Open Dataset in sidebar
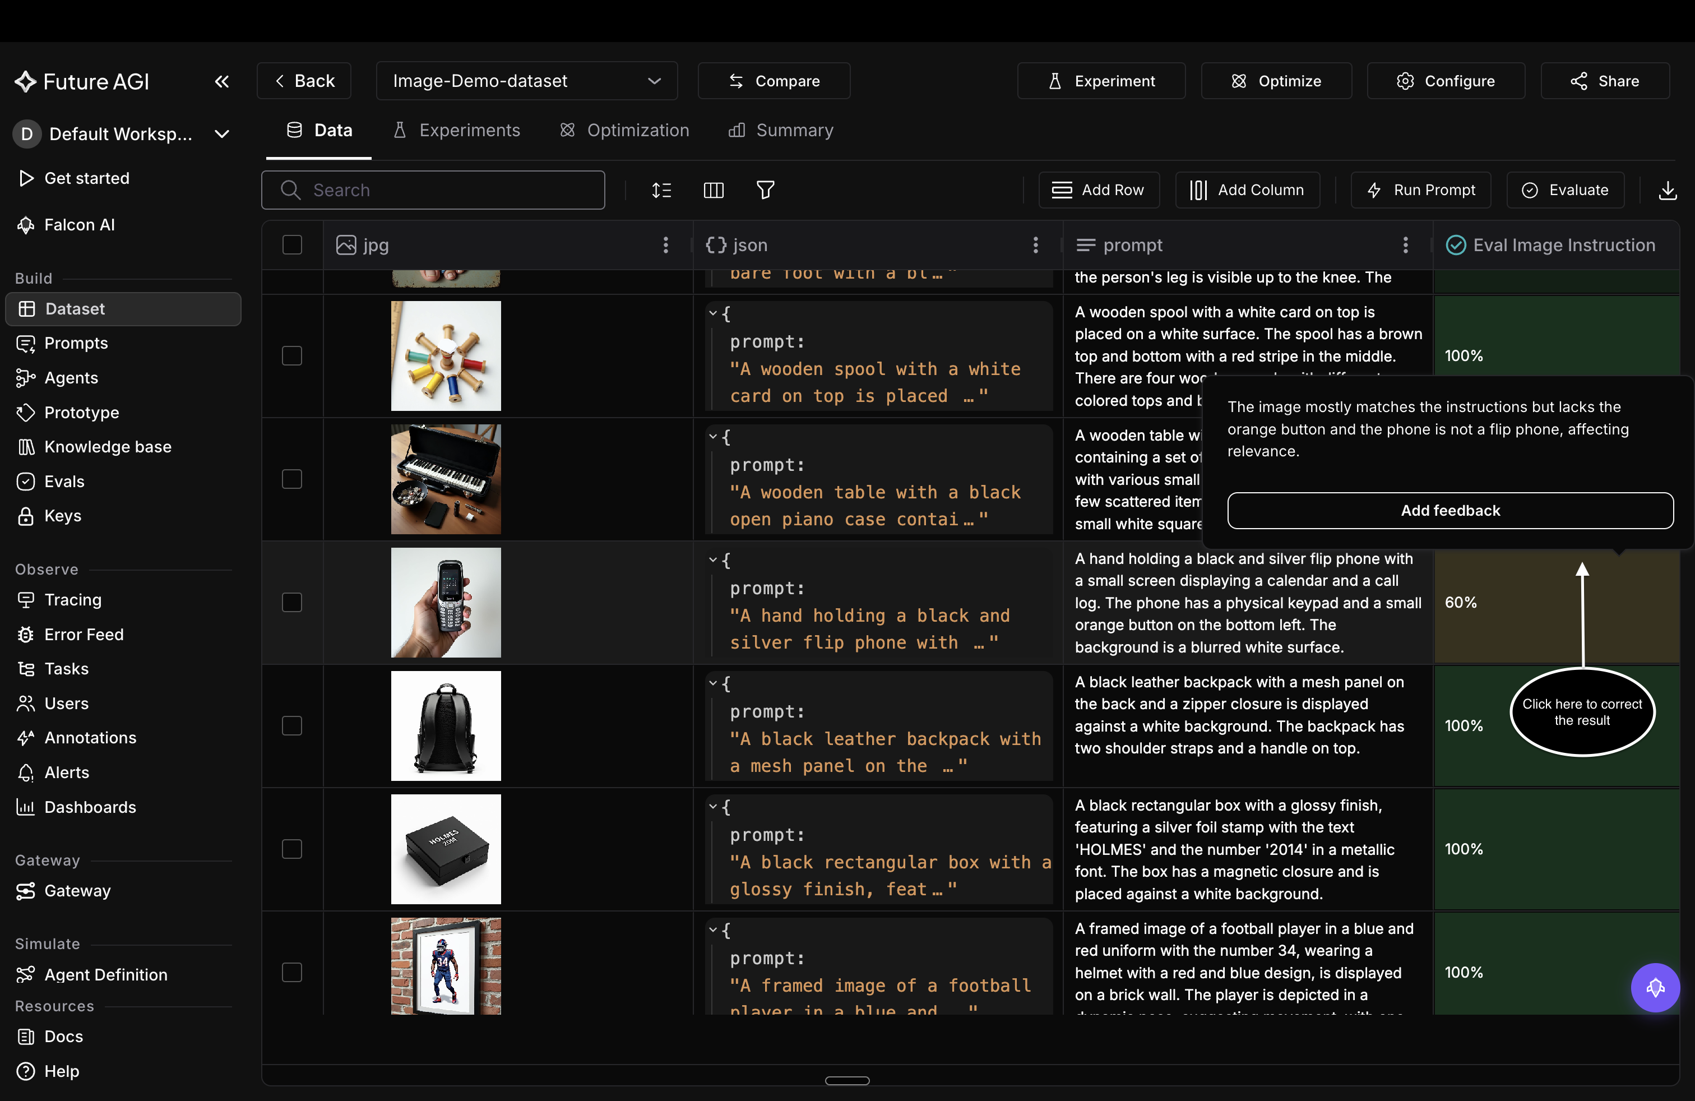 pos(123,309)
